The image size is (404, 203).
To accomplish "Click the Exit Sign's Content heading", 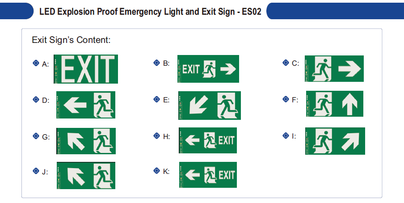I will (x=71, y=40).
